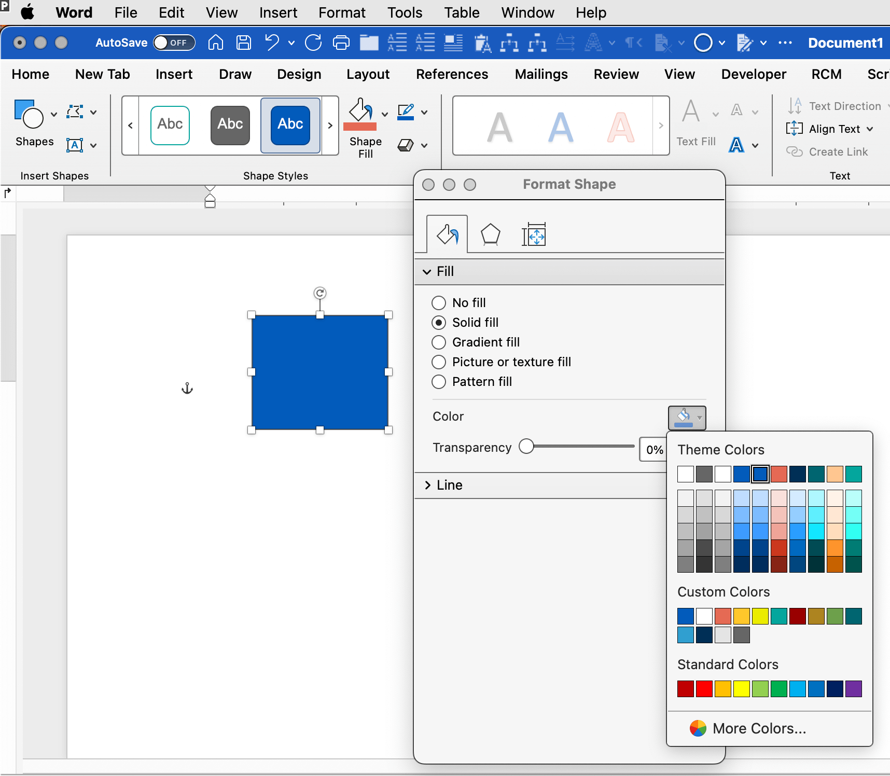The image size is (890, 776).
Task: Select the Pattern fill radio button
Action: click(439, 381)
